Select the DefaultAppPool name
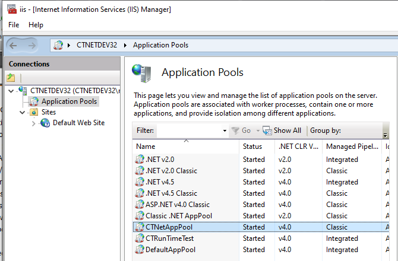398x261 pixels. click(170, 250)
